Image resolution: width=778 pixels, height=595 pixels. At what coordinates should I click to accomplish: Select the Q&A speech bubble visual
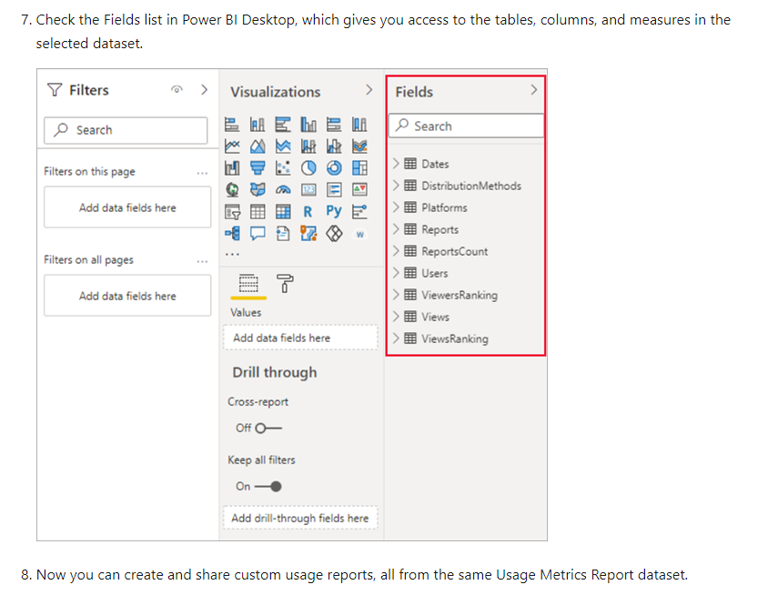[x=257, y=233]
